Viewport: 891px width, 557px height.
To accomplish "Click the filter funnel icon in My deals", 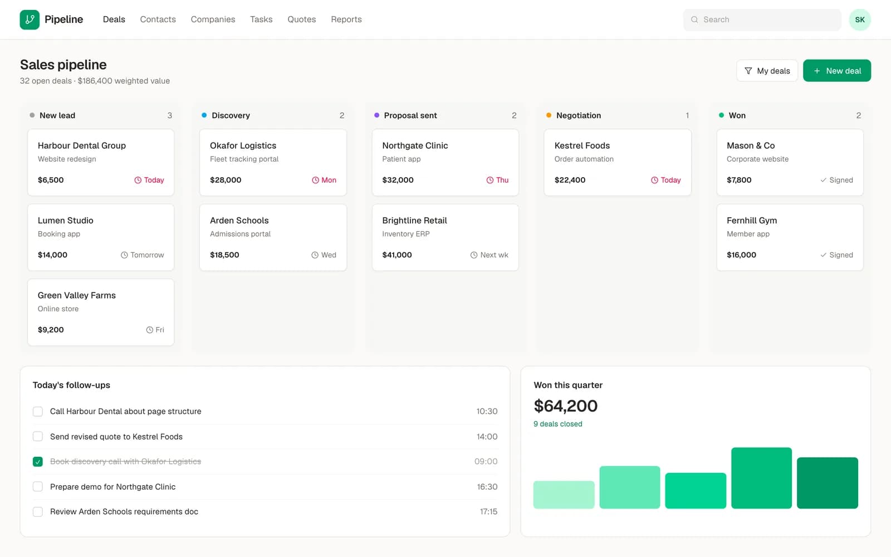I will tap(748, 71).
